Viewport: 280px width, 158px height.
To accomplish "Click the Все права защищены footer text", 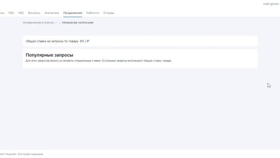I will (31, 154).
